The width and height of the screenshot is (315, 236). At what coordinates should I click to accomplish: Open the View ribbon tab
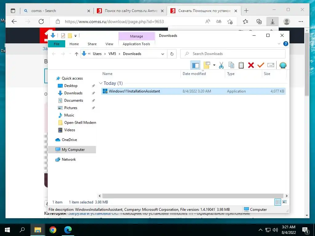click(109, 44)
